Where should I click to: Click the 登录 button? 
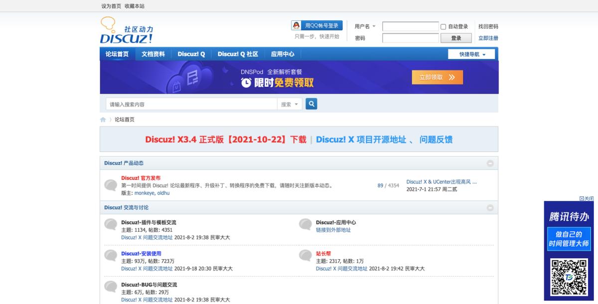tap(456, 38)
